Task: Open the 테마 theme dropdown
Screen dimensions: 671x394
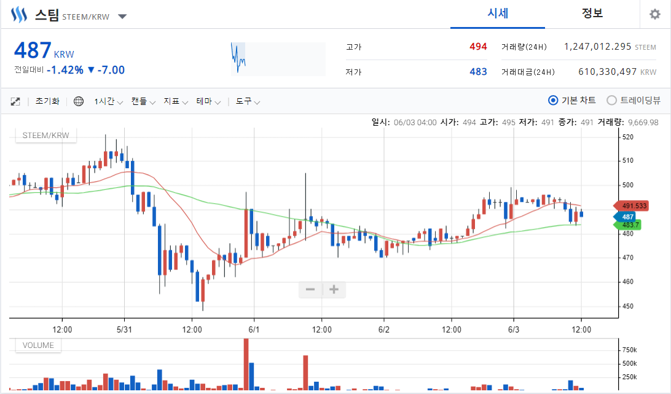Action: tap(208, 101)
